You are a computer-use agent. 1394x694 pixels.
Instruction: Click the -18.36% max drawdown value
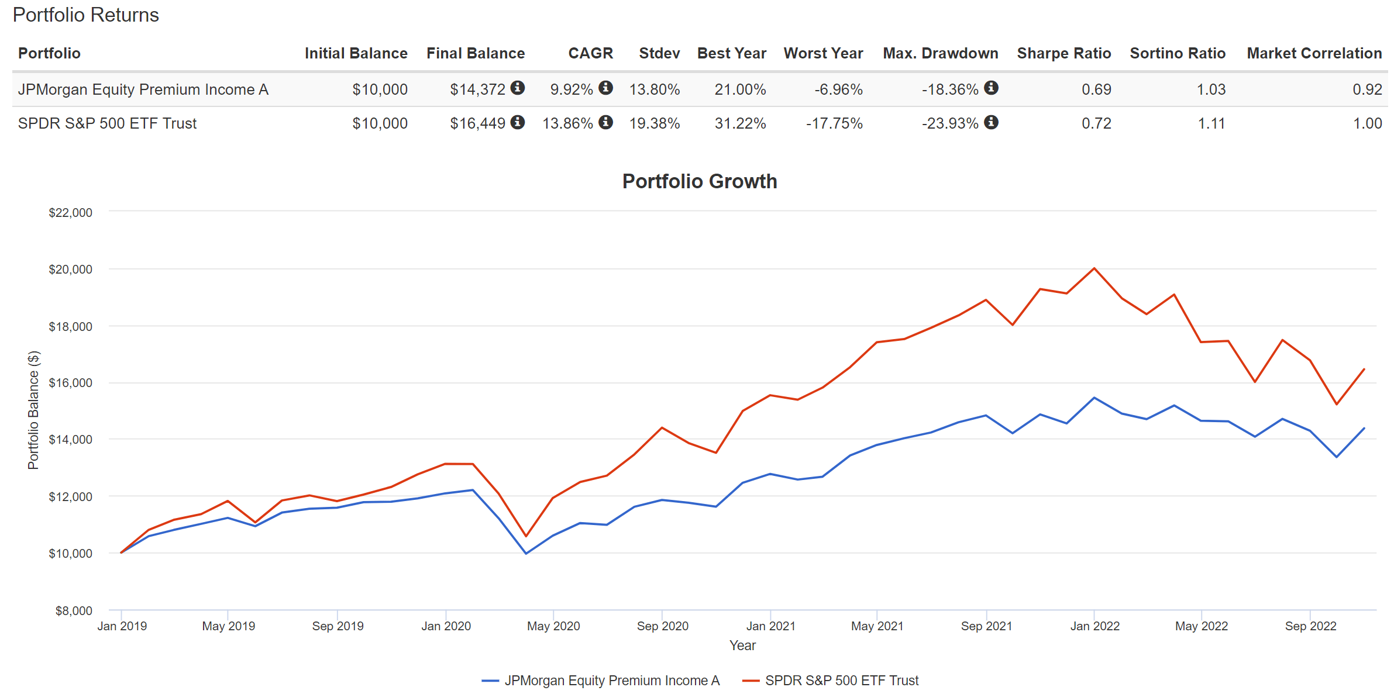(x=950, y=89)
